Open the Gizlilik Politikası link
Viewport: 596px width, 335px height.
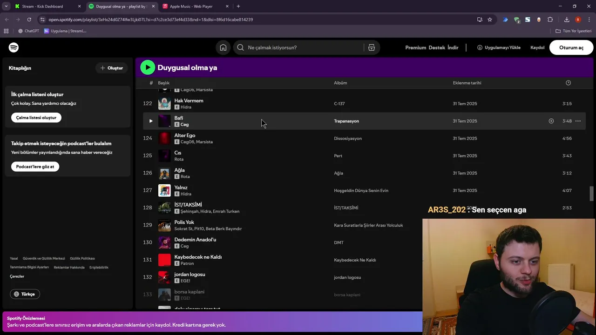coord(82,258)
